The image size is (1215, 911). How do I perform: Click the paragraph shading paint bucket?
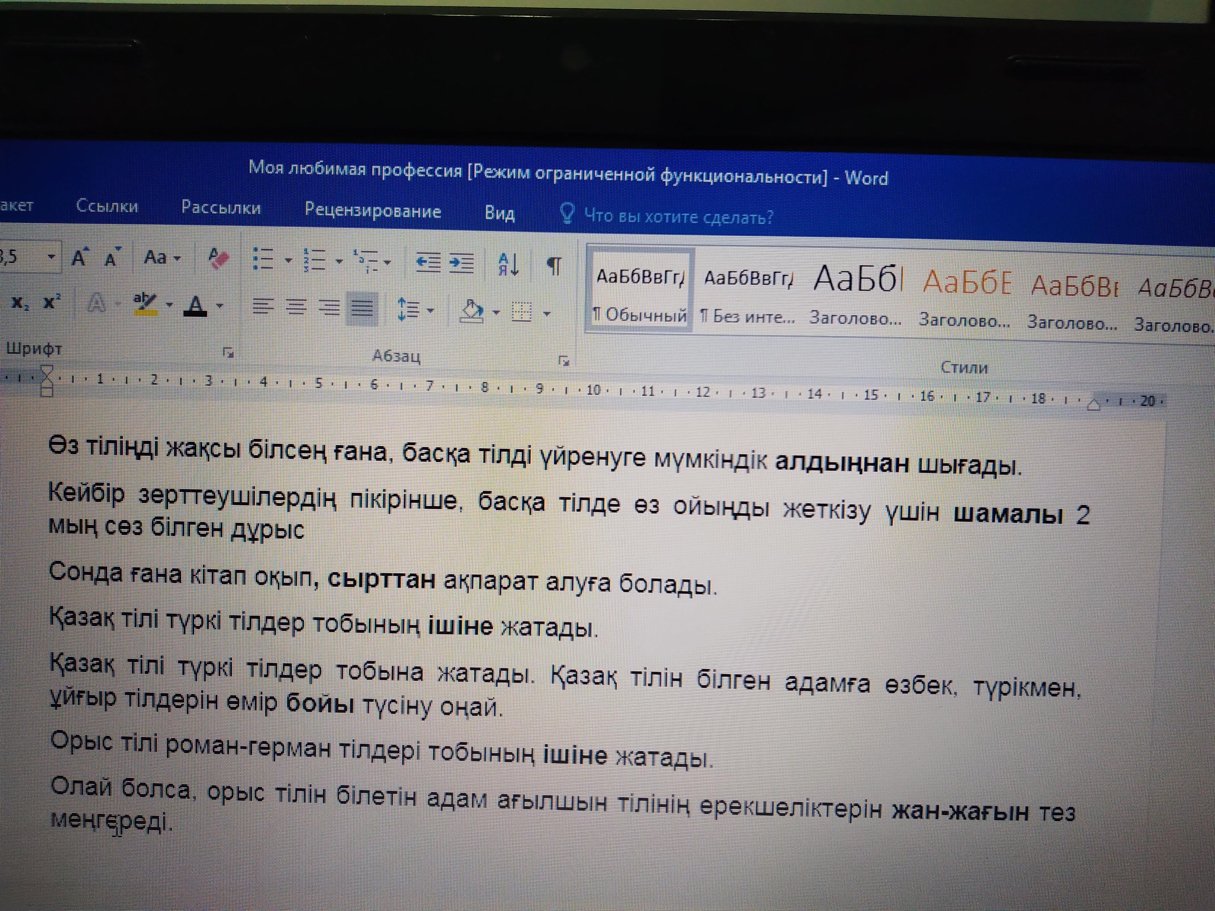[x=472, y=311]
